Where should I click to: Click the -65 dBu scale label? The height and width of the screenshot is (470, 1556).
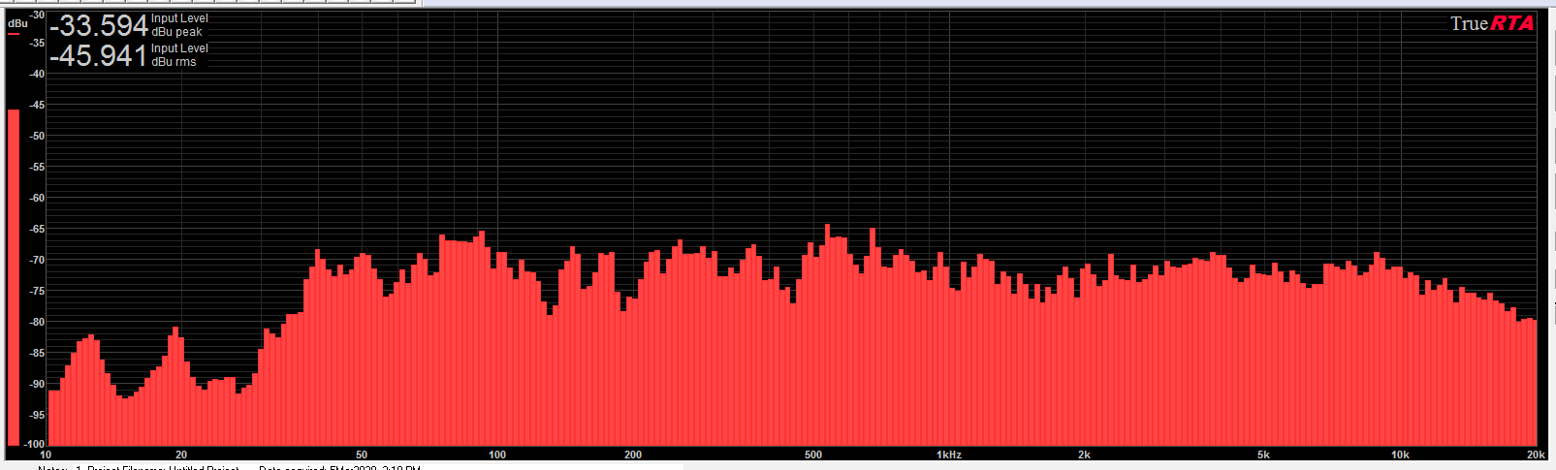36,229
